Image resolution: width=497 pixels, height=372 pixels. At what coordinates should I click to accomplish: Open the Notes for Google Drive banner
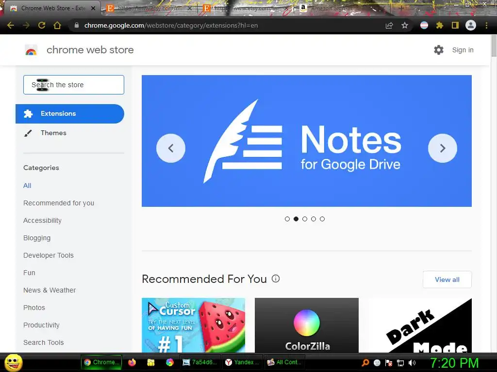[307, 141]
